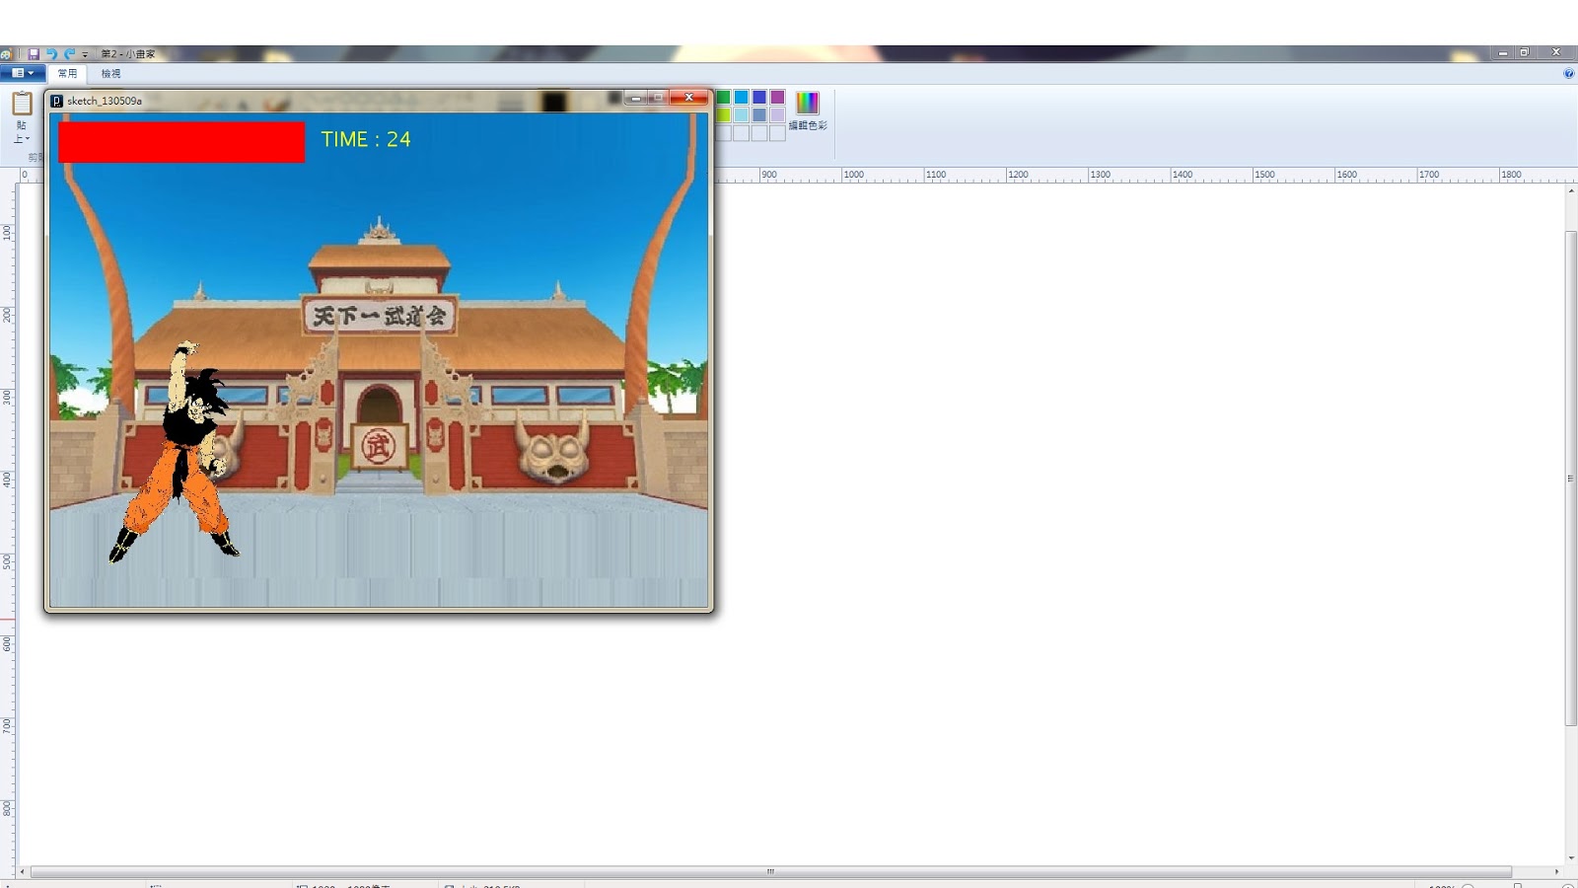The image size is (1578, 888).
Task: Open the blue Paint file menu button
Action: click(22, 73)
